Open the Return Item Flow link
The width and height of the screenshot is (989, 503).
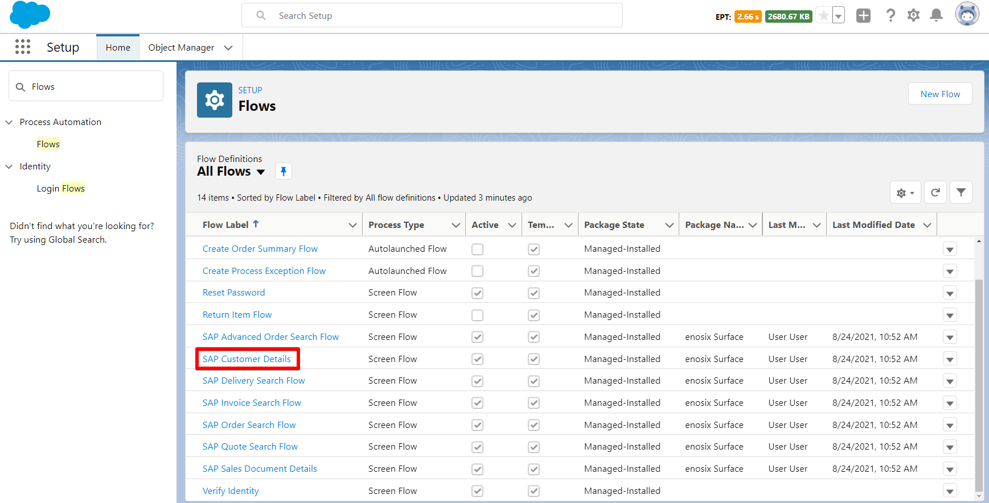click(x=237, y=315)
